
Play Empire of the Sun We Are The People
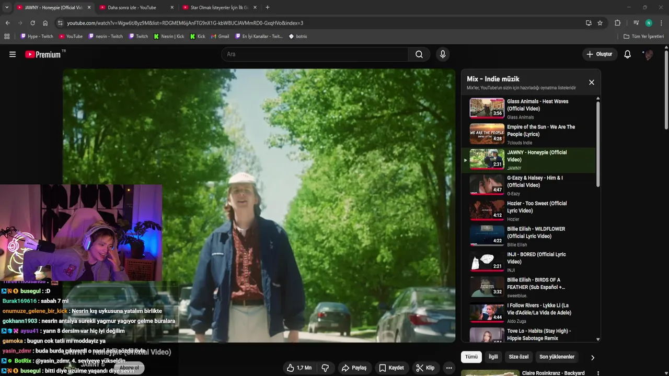(x=487, y=134)
